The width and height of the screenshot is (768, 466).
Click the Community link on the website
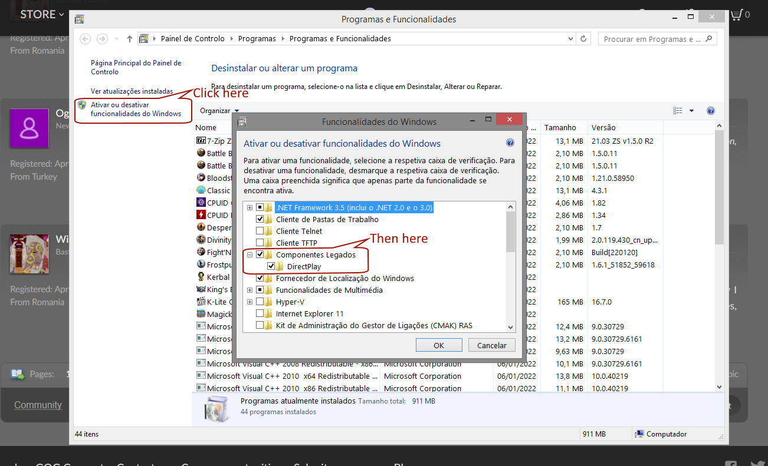[38, 405]
